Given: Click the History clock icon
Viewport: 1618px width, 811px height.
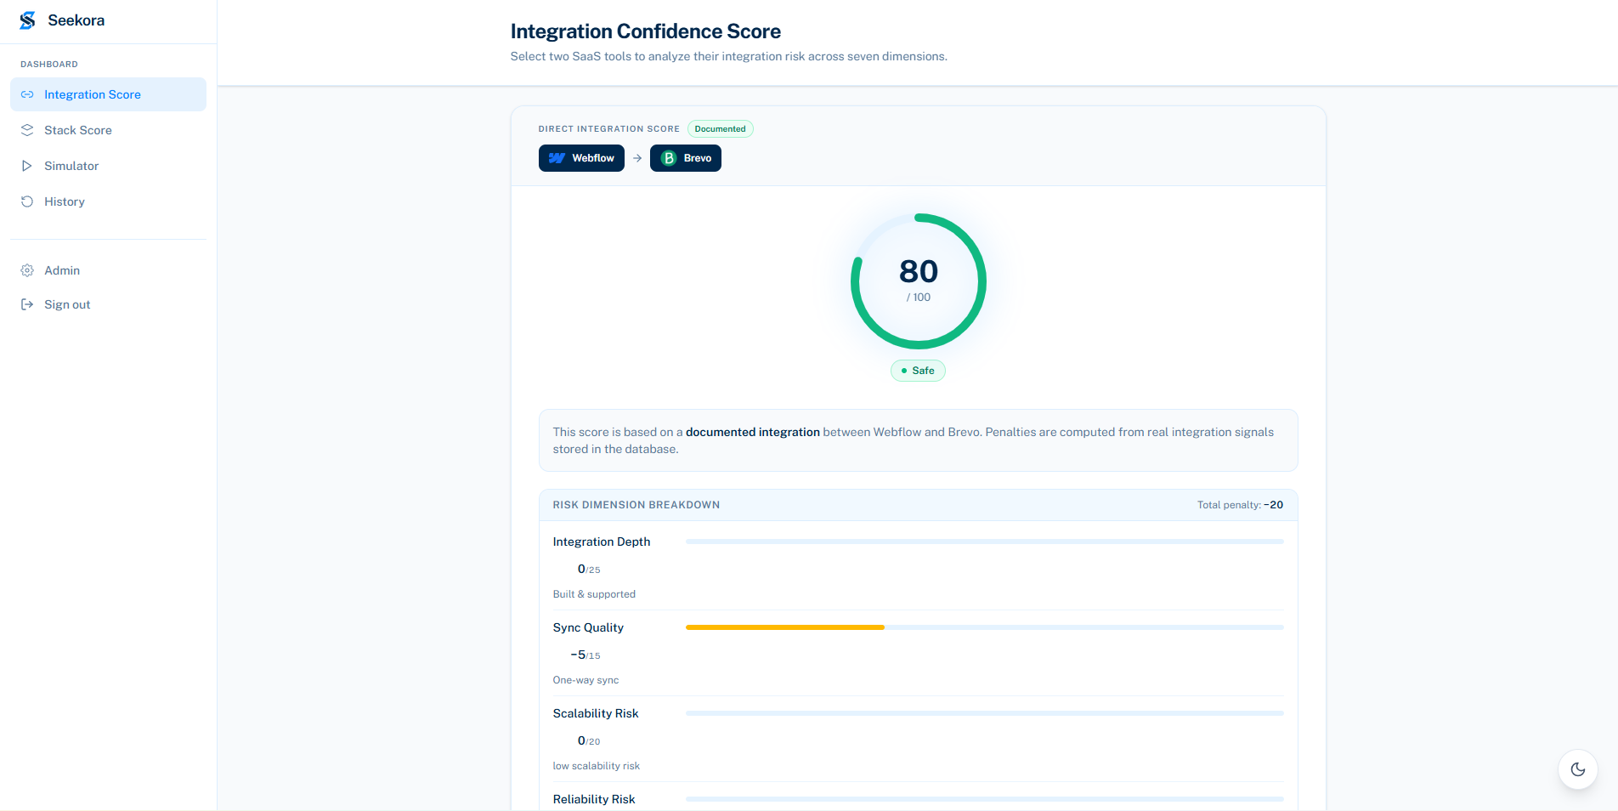Looking at the screenshot, I should coord(27,201).
